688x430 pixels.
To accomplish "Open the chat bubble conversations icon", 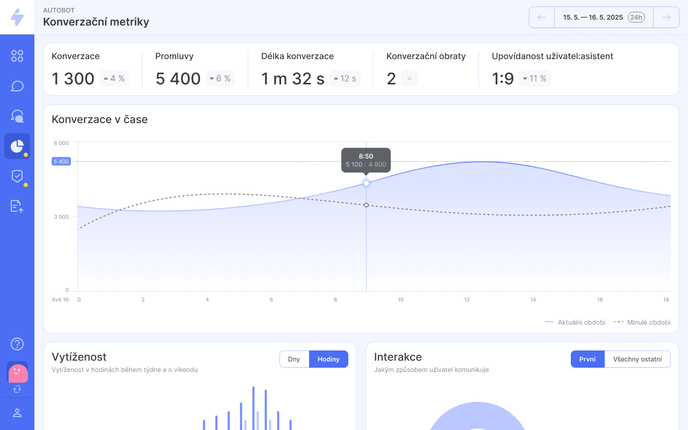I will click(x=17, y=86).
